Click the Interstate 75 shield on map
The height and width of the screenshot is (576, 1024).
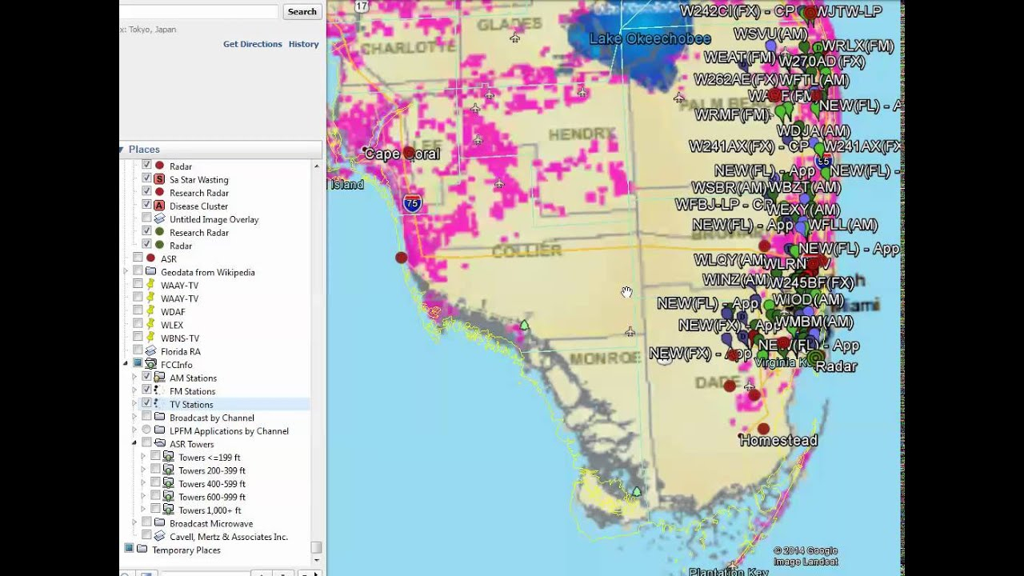pyautogui.click(x=412, y=203)
